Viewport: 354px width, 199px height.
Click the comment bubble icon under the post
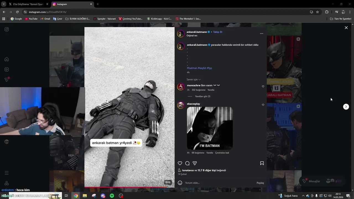[x=187, y=163]
